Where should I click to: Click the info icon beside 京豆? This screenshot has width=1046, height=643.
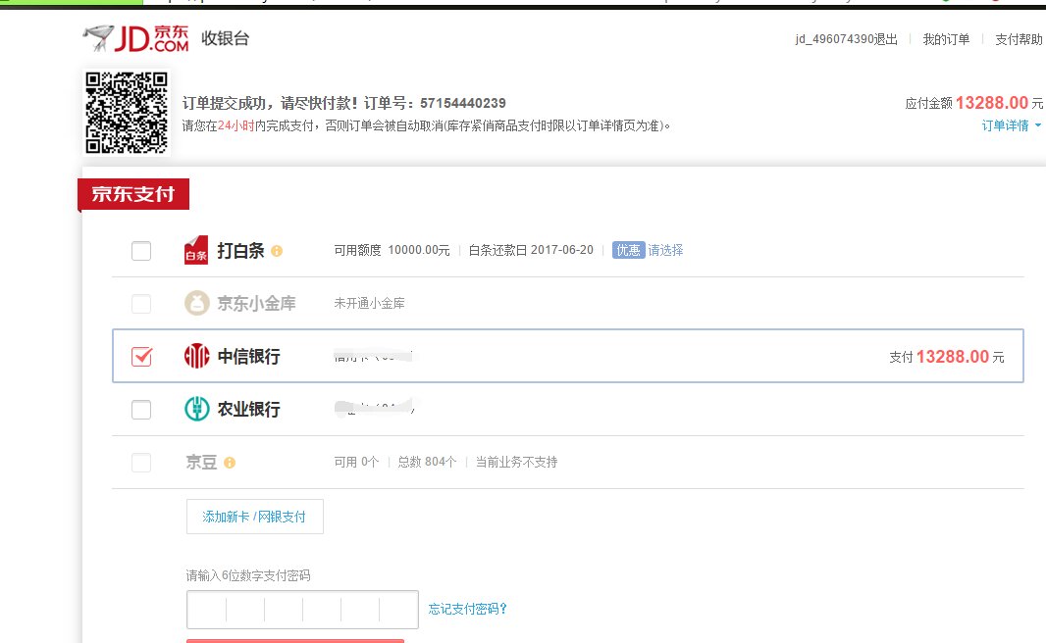[230, 463]
